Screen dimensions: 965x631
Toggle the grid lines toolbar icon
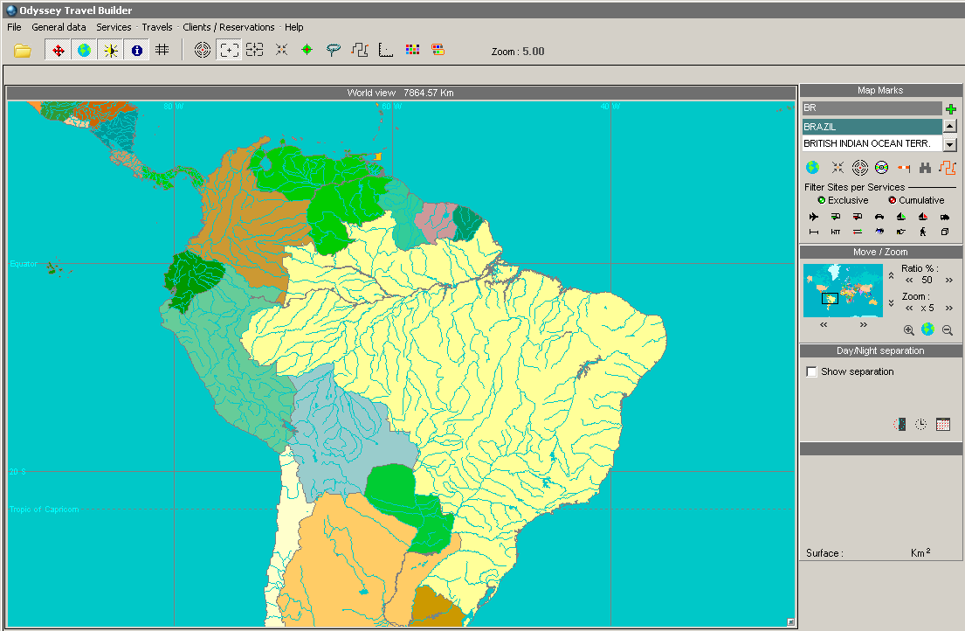click(x=162, y=51)
